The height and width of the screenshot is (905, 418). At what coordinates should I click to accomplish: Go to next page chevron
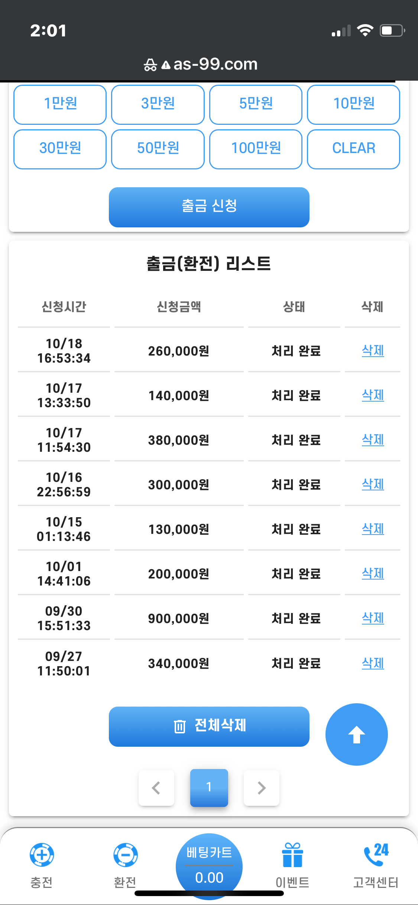tap(261, 788)
